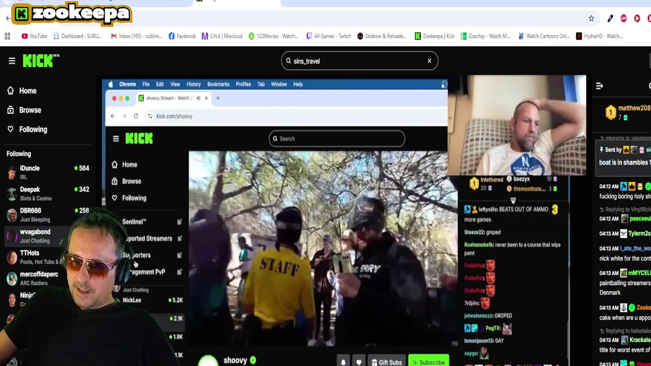
Task: Collapse the chat panel with the arrow icon
Action: (599, 86)
